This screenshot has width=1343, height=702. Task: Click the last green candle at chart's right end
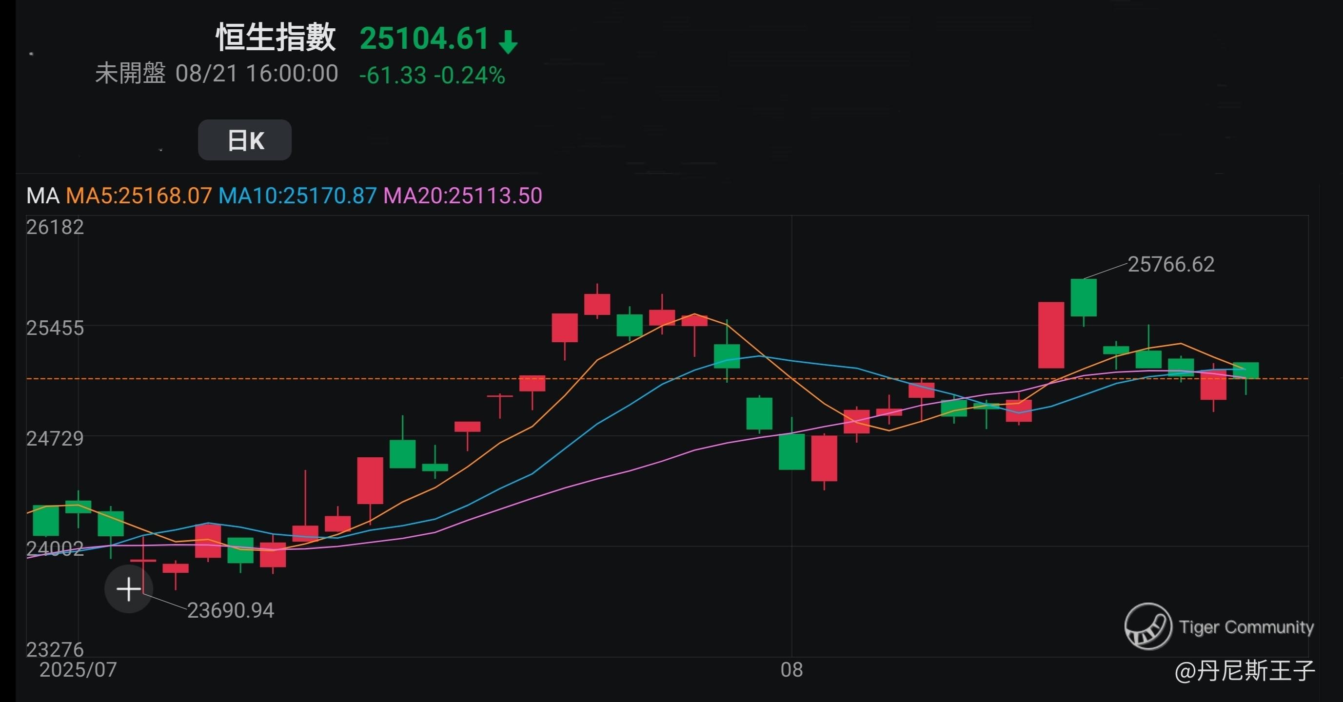(x=1245, y=370)
